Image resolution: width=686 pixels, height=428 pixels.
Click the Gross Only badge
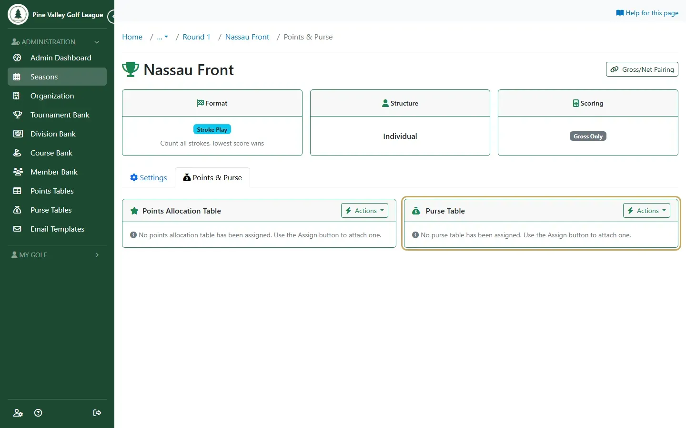[x=588, y=136]
